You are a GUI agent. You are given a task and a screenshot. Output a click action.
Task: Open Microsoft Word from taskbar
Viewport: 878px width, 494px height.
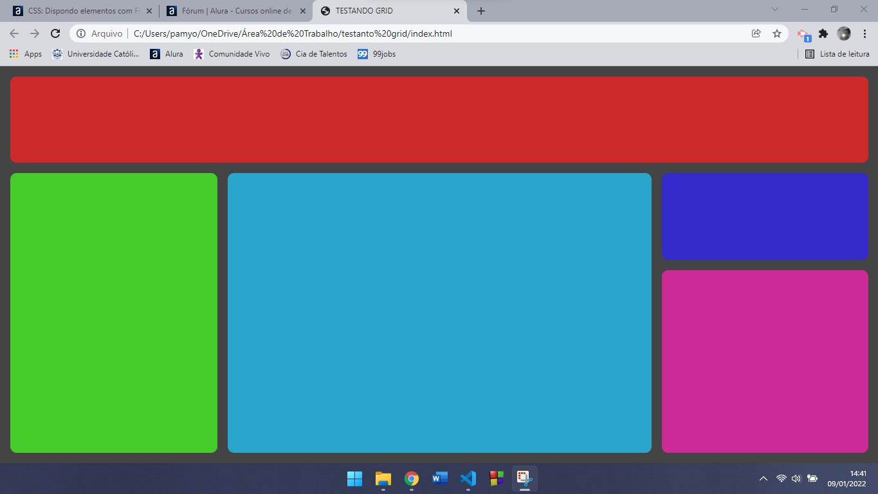440,479
